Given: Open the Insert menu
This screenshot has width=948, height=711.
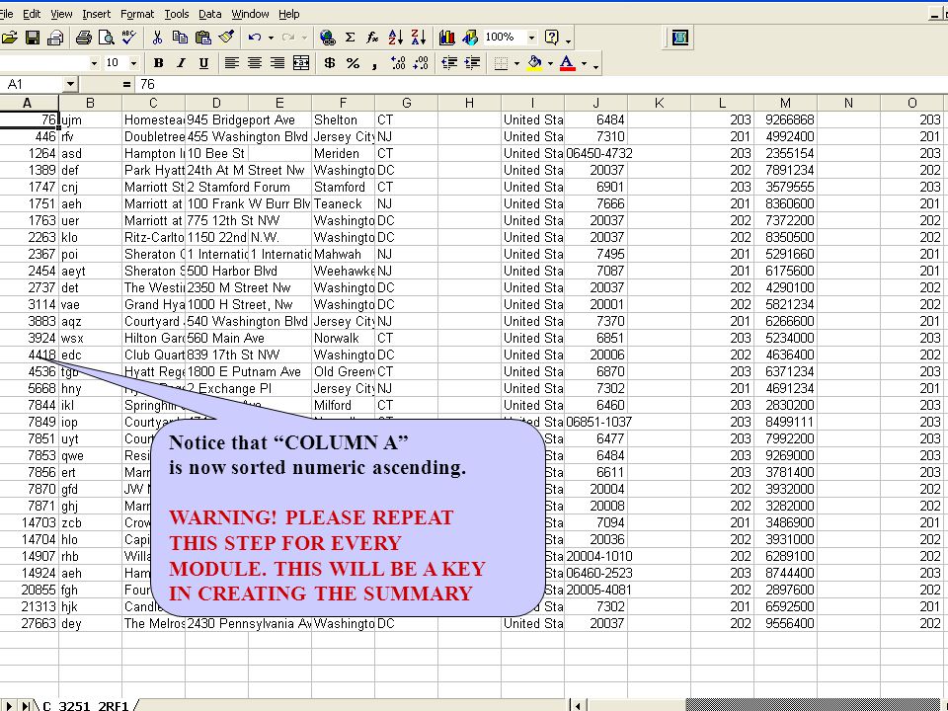Looking at the screenshot, I should (96, 14).
